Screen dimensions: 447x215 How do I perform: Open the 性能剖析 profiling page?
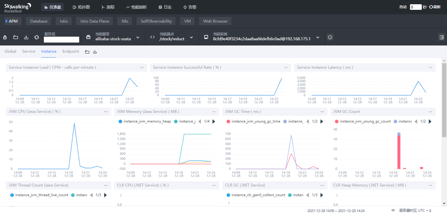click(136, 7)
